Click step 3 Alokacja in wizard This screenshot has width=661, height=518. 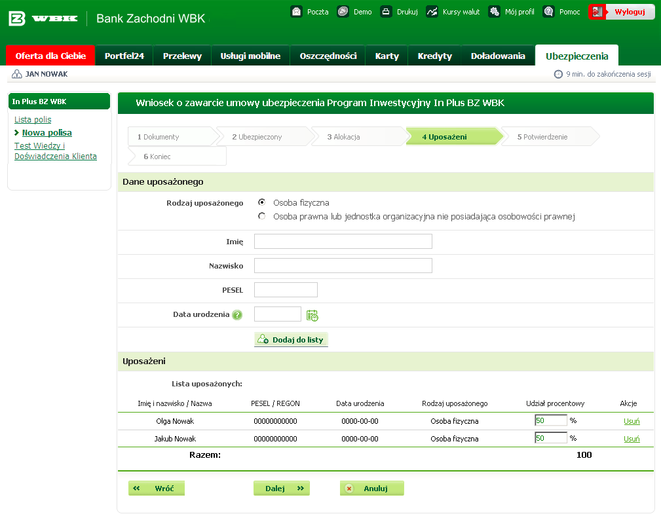point(359,137)
